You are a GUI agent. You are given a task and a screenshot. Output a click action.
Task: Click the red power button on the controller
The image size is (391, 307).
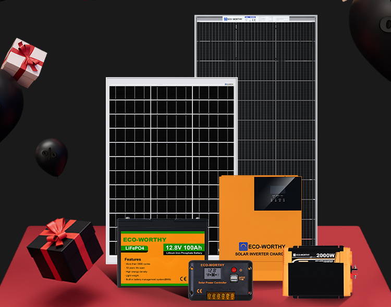[234, 269]
